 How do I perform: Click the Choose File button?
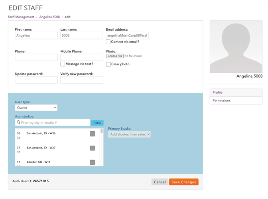point(115,56)
